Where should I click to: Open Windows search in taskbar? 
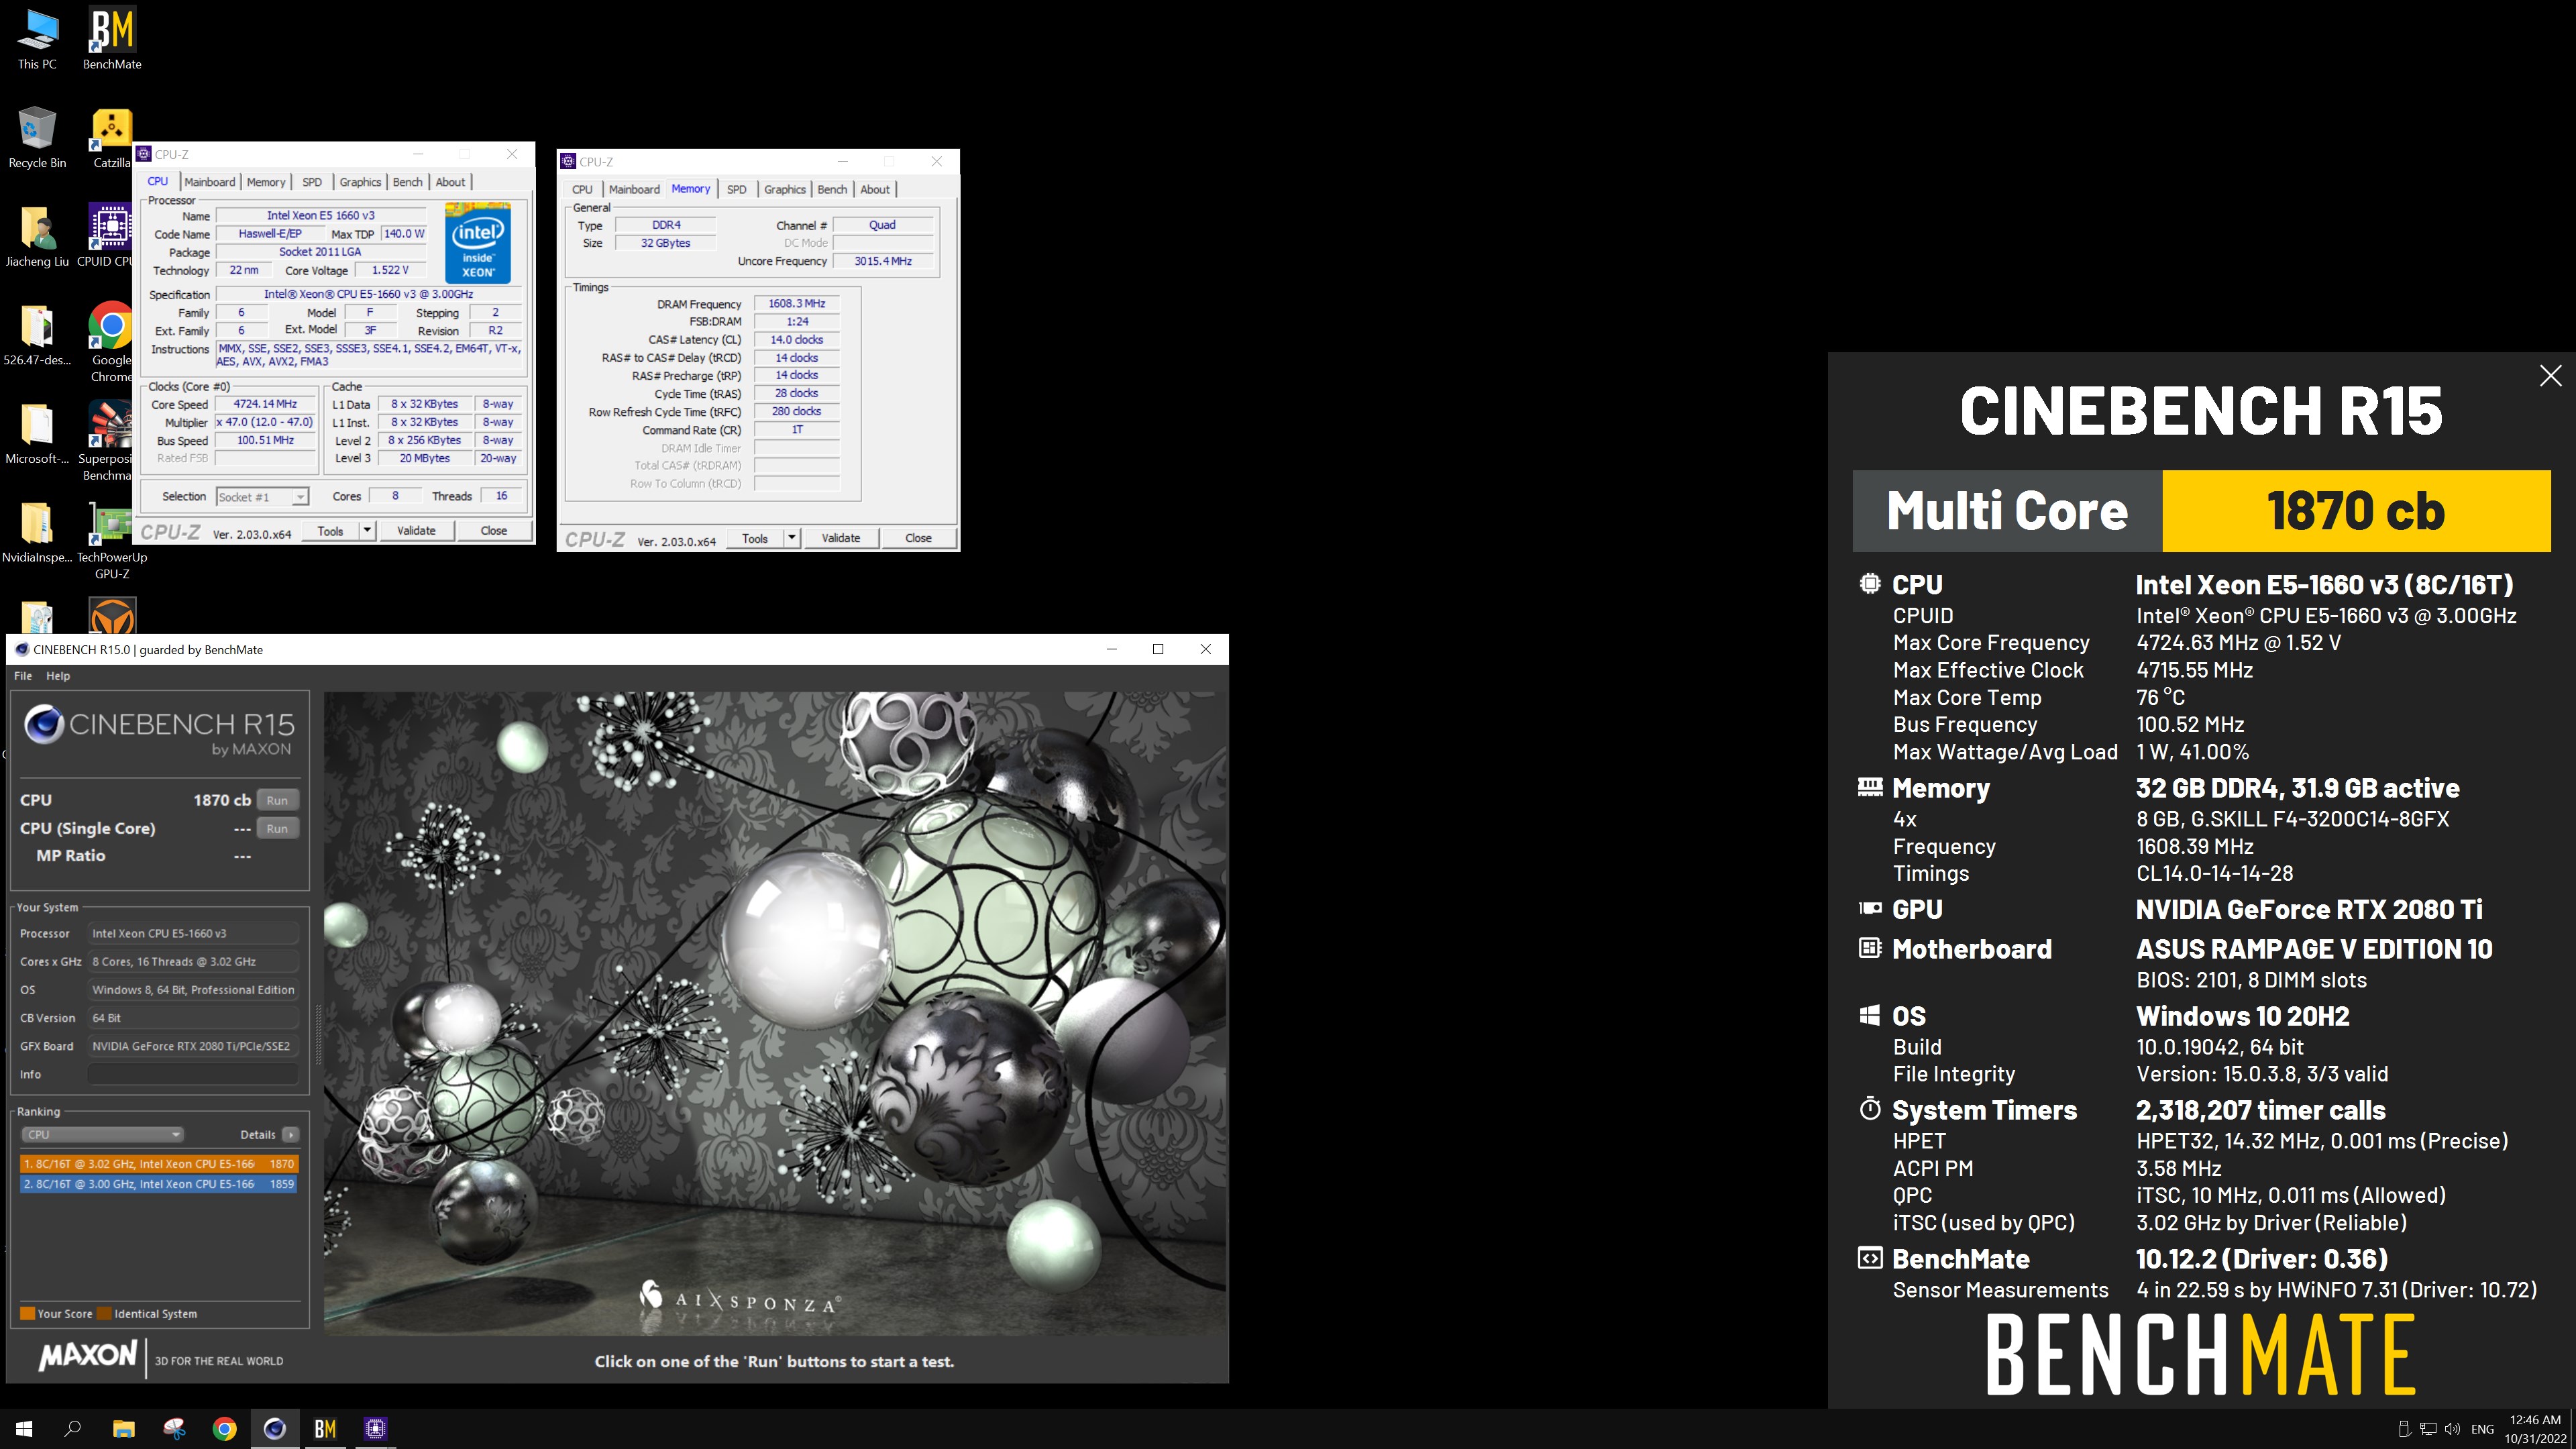pos(73,1429)
